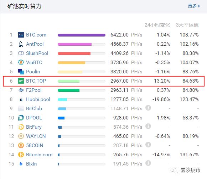The width and height of the screenshot is (207, 179).
Task: Click the BitFury logo icon
Action: pyautogui.click(x=21, y=127)
